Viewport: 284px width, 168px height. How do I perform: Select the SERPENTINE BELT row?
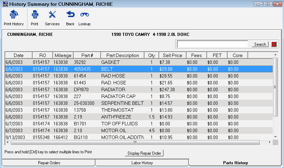point(139,103)
